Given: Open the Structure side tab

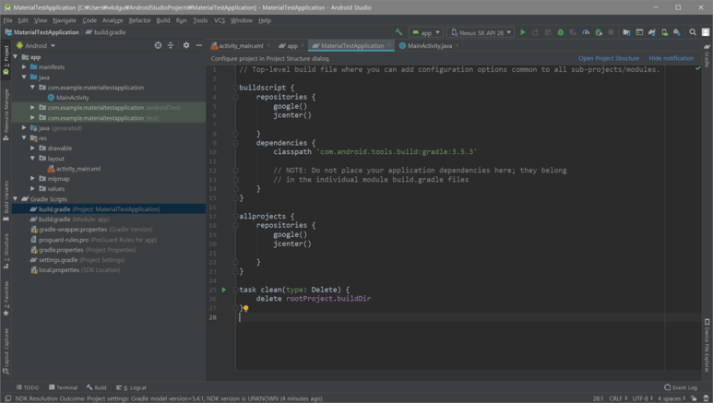Looking at the screenshot, I should pos(6,251).
